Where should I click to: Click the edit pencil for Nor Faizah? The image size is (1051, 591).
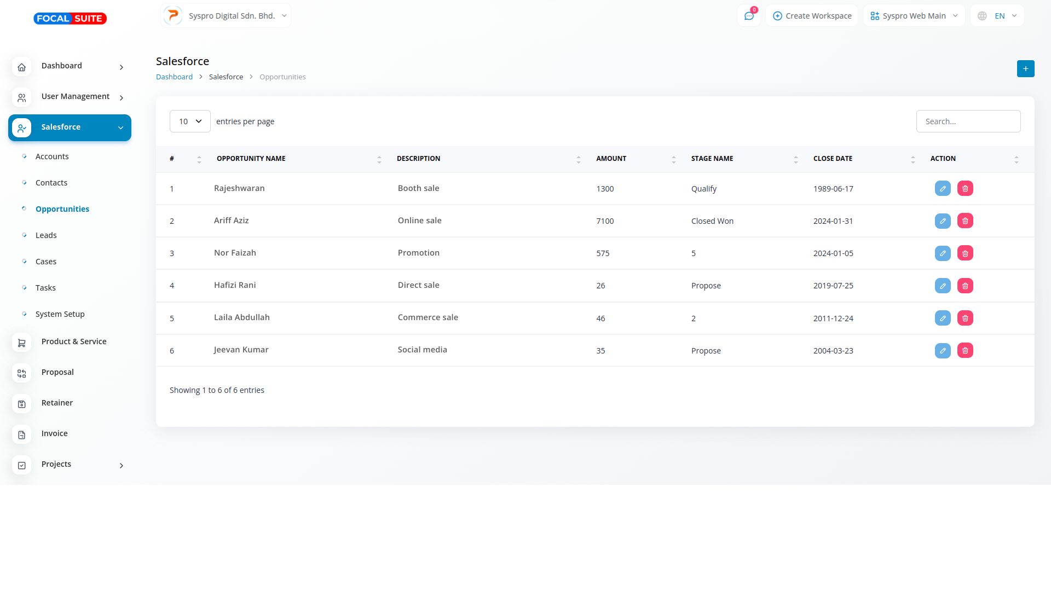point(942,253)
